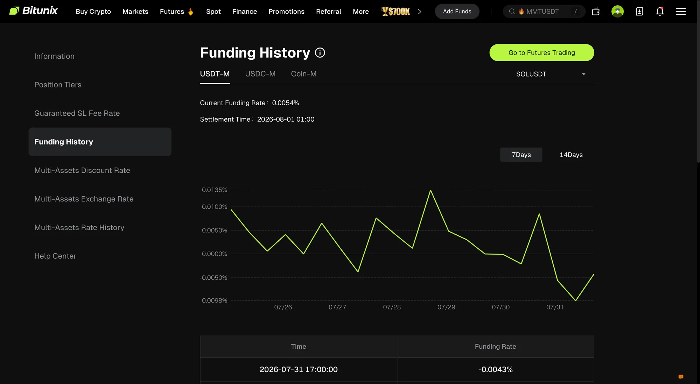700x384 pixels.
Task: Click the Bitunix logo
Action: point(33,11)
